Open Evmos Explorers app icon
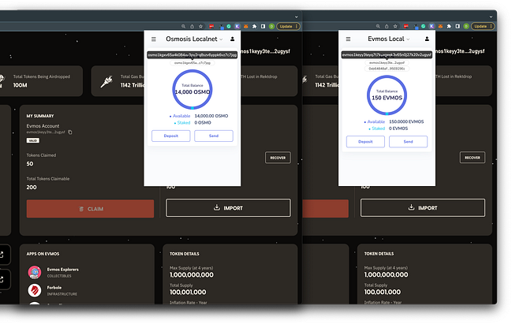 pyautogui.click(x=35, y=273)
